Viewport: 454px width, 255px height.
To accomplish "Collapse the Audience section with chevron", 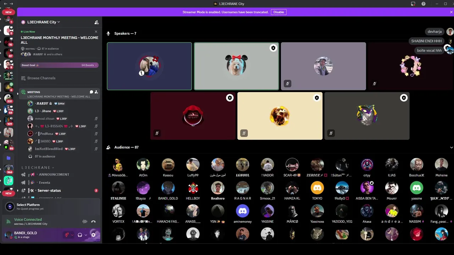I will click(452, 147).
